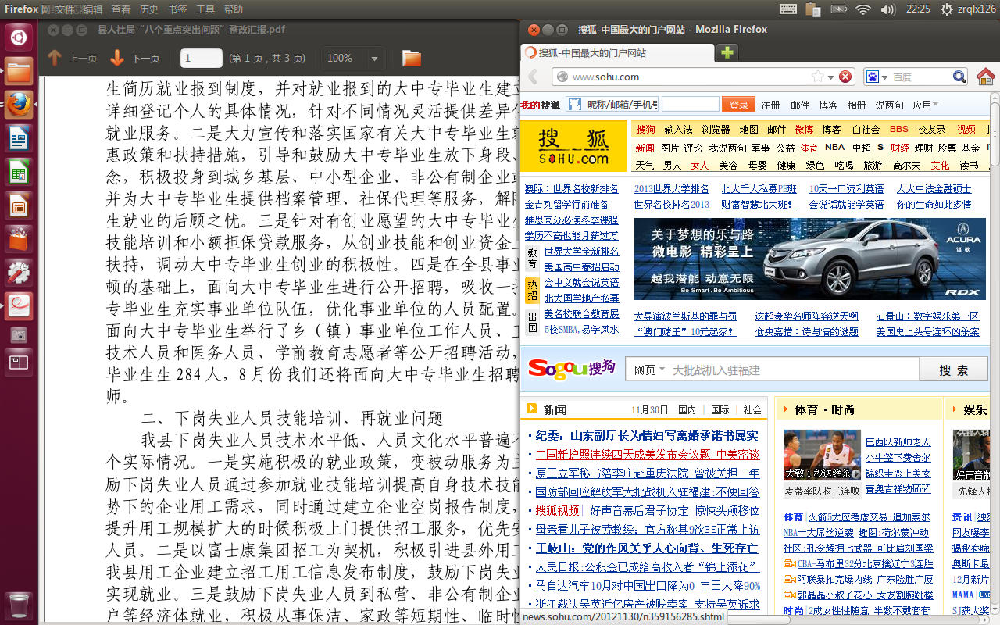Open the 文件 menu in the top bar

(x=66, y=9)
